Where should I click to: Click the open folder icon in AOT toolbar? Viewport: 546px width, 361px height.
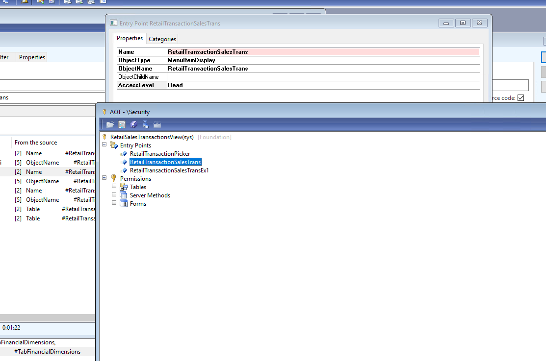pyautogui.click(x=110, y=124)
